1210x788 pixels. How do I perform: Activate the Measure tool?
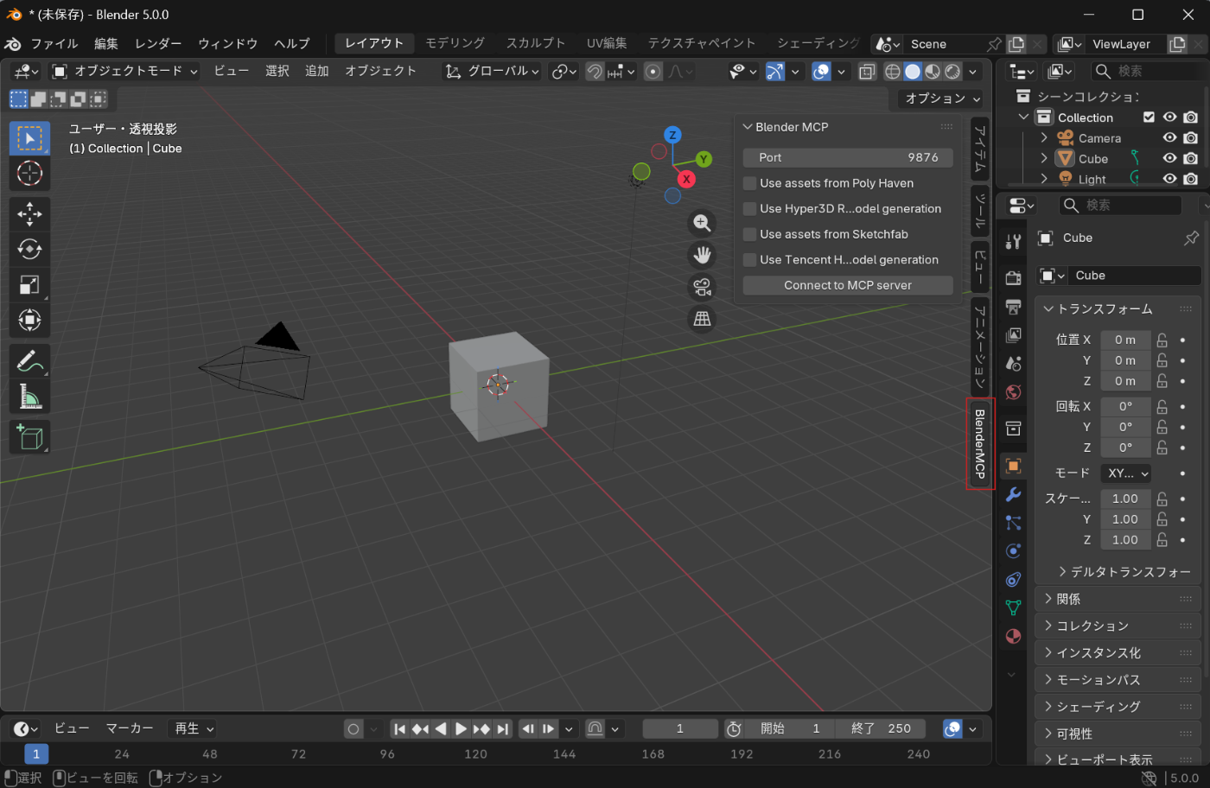click(x=29, y=397)
